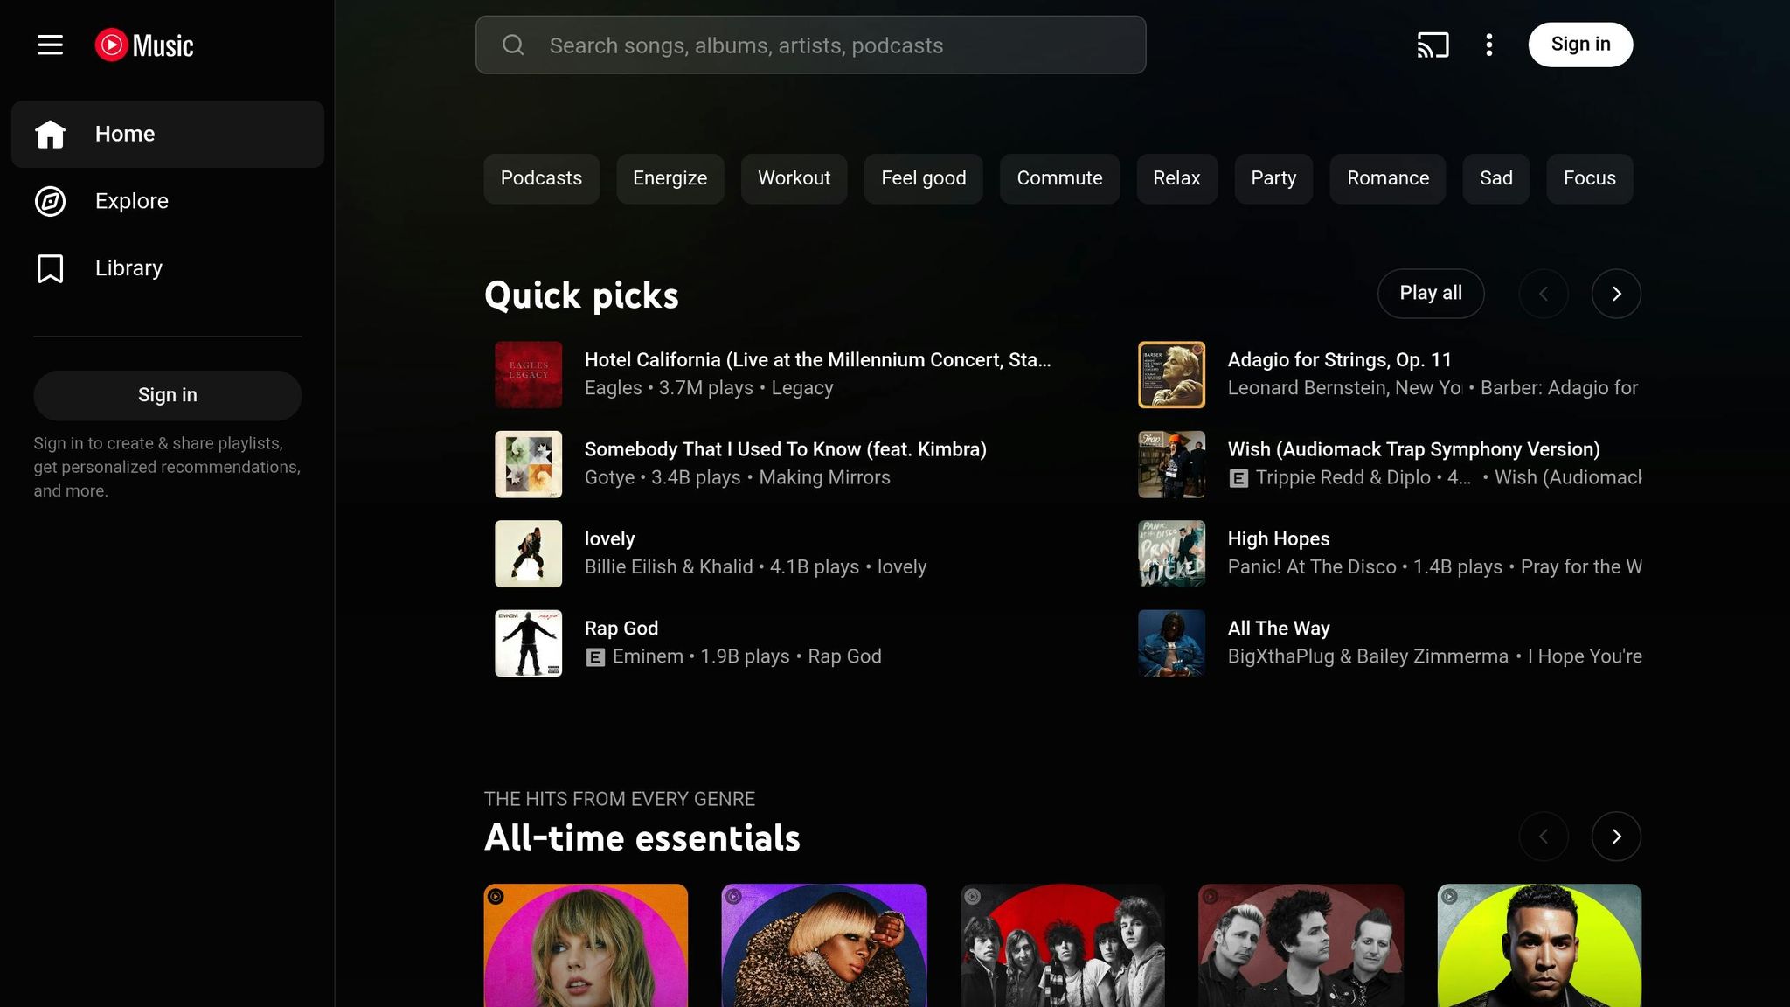Open the playlist card with purple background

tap(824, 945)
